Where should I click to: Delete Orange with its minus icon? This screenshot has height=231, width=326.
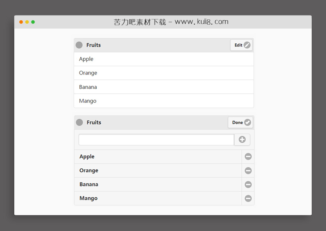point(248,170)
